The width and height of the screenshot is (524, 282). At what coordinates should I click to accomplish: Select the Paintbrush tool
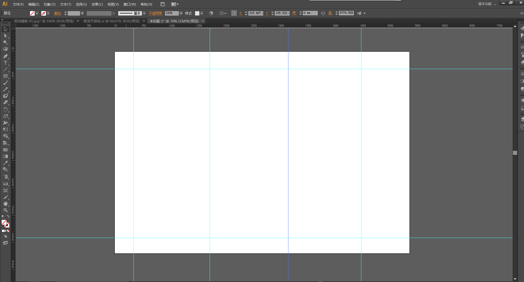(6, 83)
